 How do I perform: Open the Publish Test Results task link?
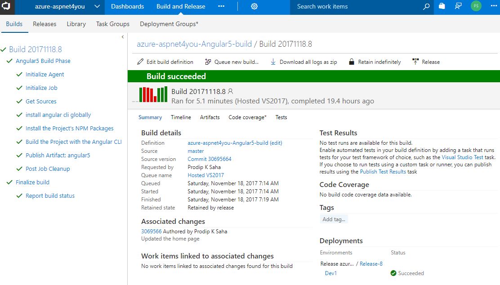click(383, 172)
